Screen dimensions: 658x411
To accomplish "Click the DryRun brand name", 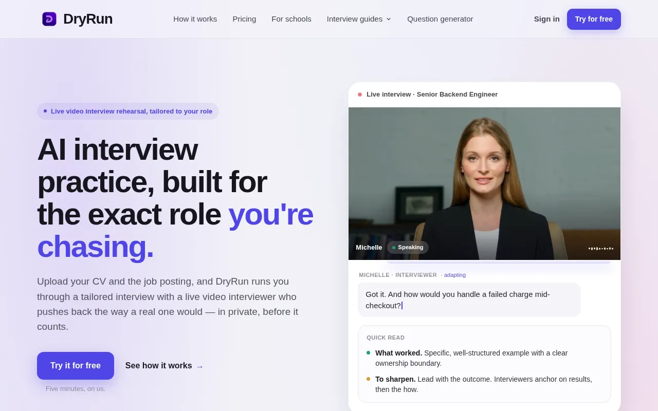I will [x=88, y=19].
